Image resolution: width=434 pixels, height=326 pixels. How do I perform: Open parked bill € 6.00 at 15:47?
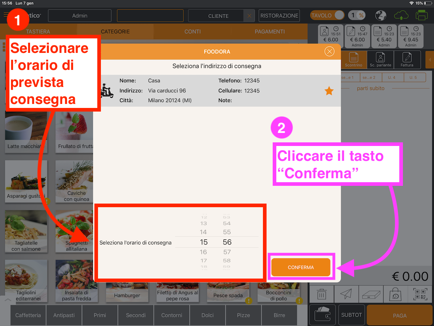pos(357,36)
